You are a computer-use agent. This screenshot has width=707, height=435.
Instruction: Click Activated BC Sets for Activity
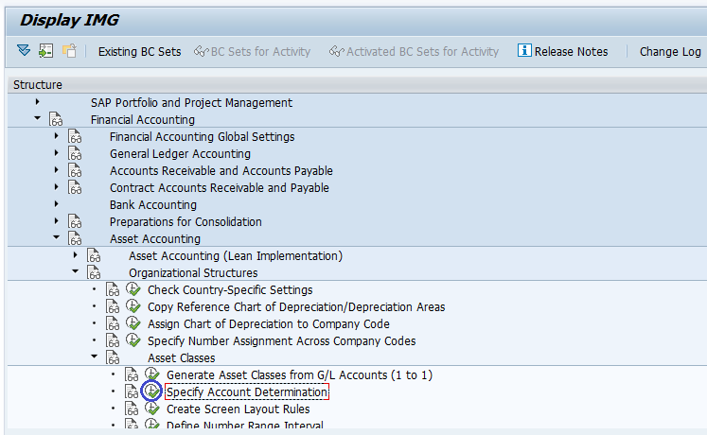(x=414, y=52)
